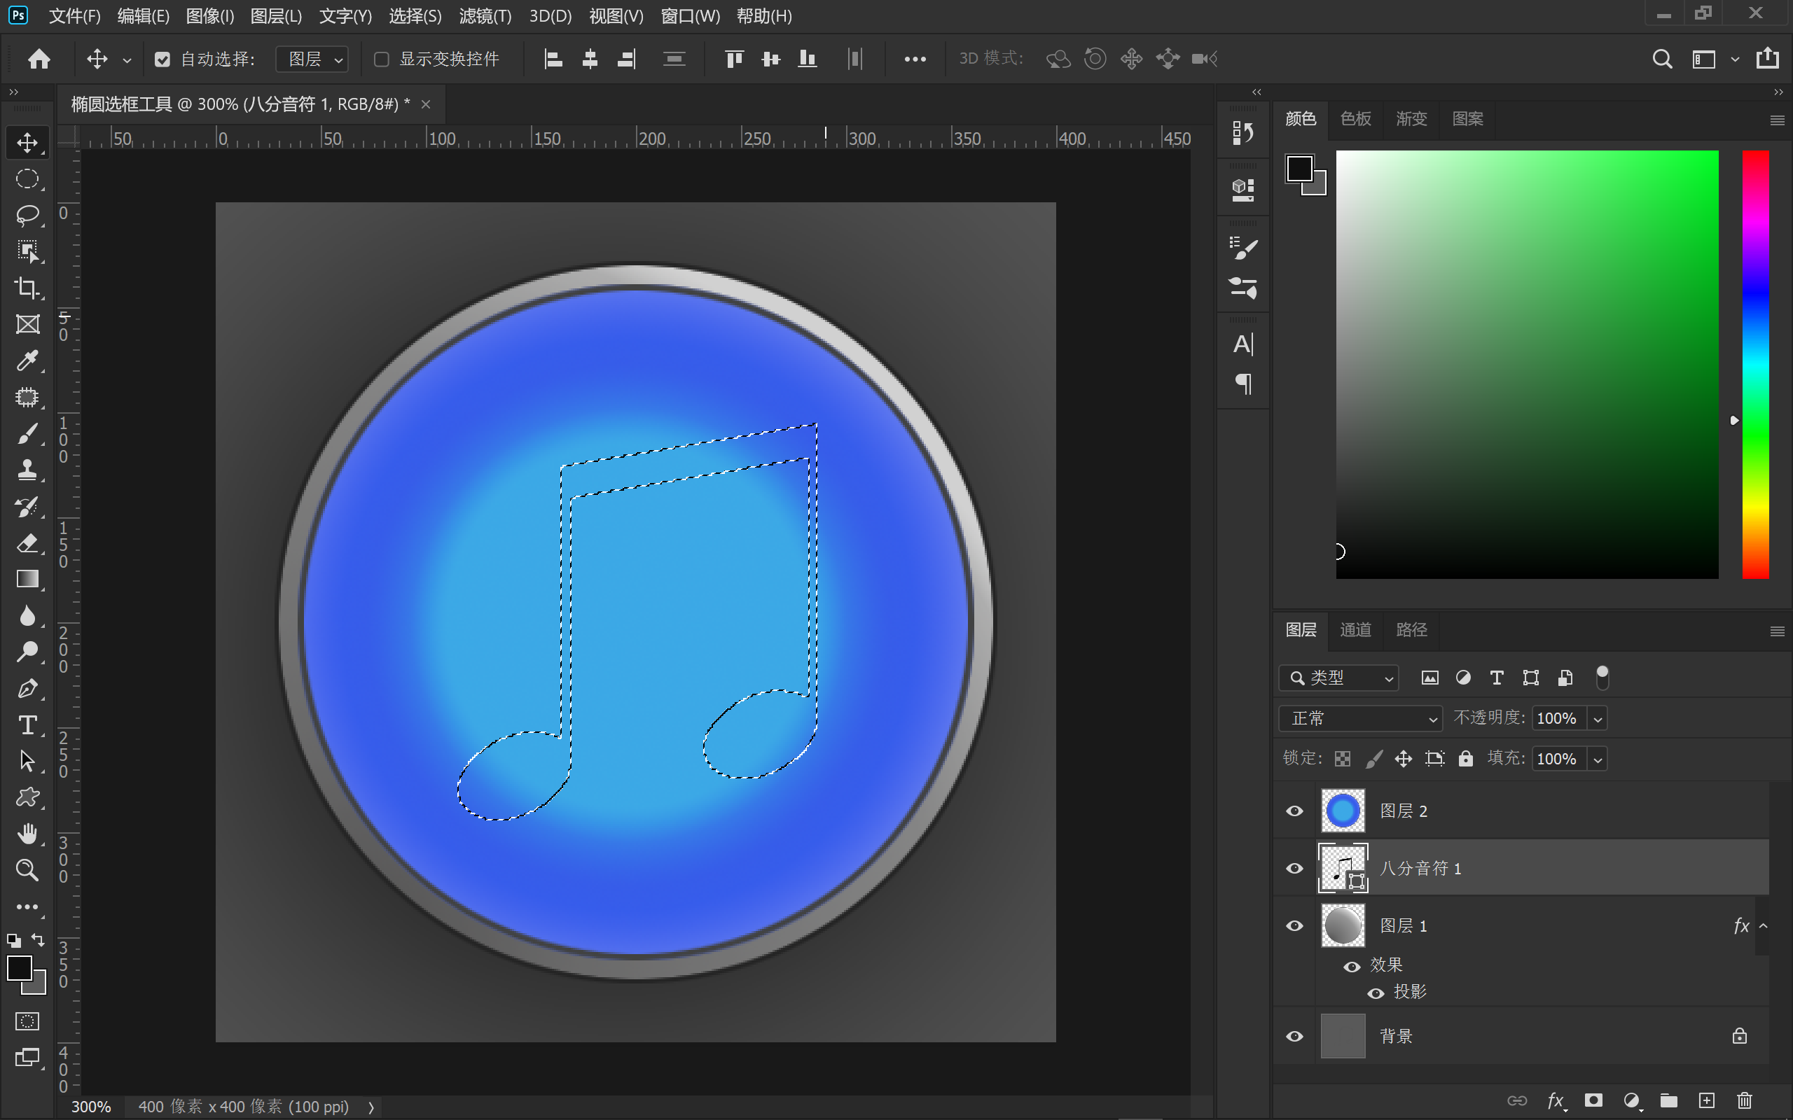The height and width of the screenshot is (1120, 1793).
Task: Open more options ellipsis in options bar
Action: coord(915,59)
